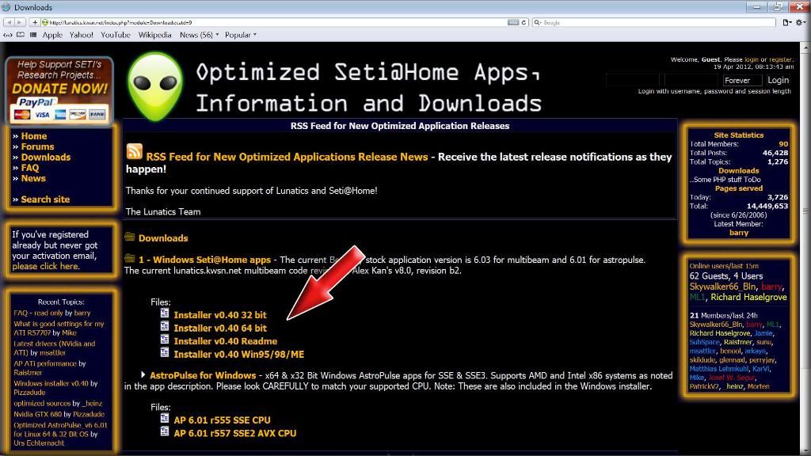The width and height of the screenshot is (811, 456).
Task: Expand the AstroPulse for Windows triangle
Action: pyautogui.click(x=143, y=374)
